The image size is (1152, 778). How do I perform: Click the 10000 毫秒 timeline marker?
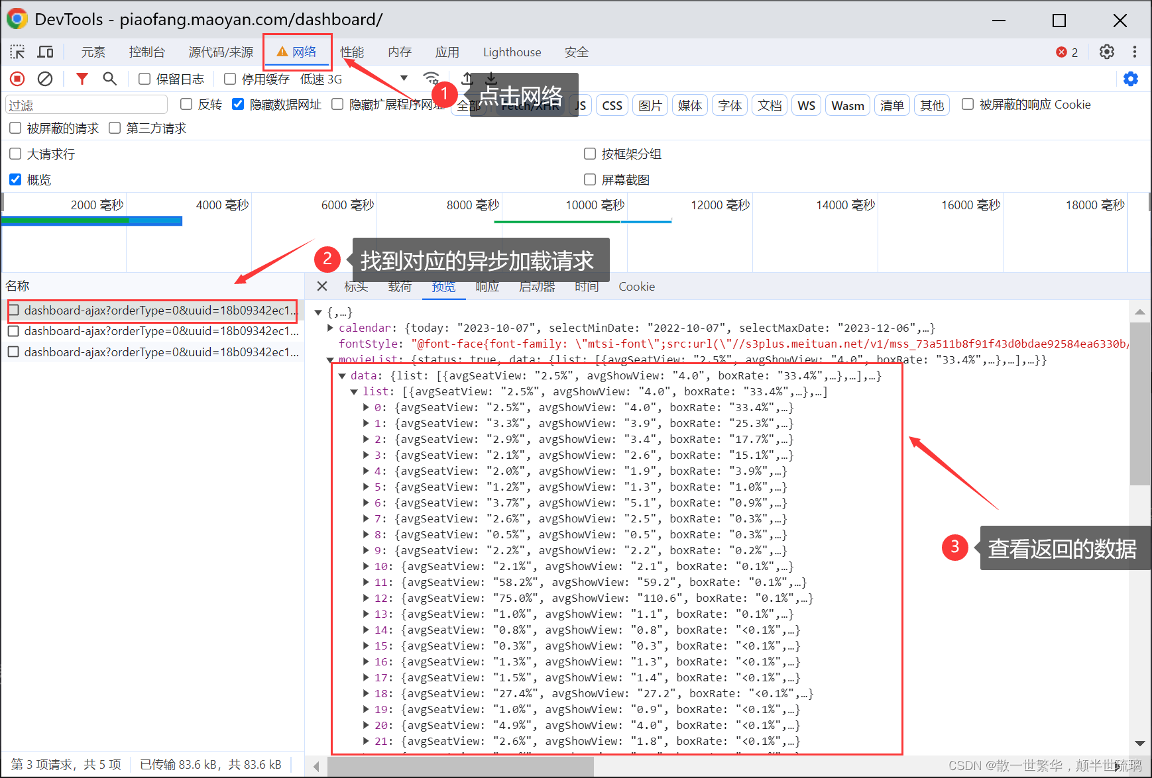point(595,205)
